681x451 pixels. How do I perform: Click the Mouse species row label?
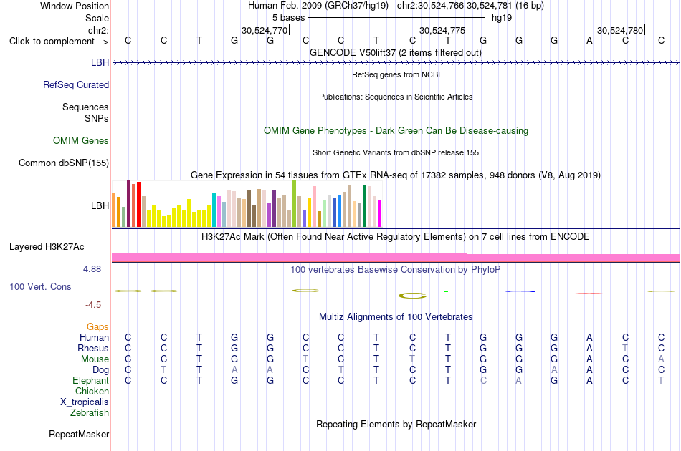pyautogui.click(x=95, y=359)
